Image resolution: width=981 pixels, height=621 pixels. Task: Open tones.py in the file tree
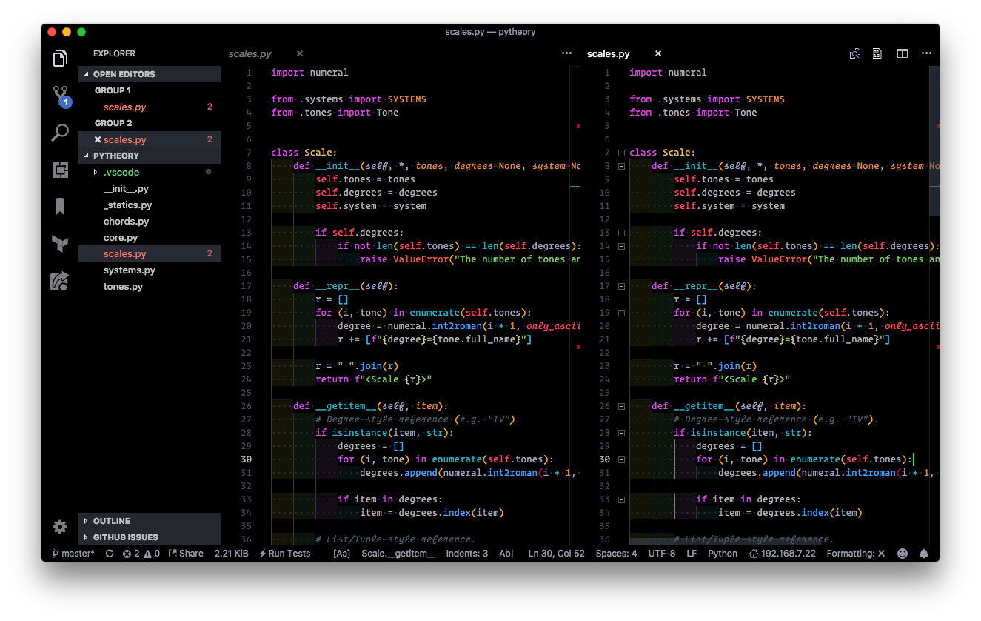(x=150, y=287)
